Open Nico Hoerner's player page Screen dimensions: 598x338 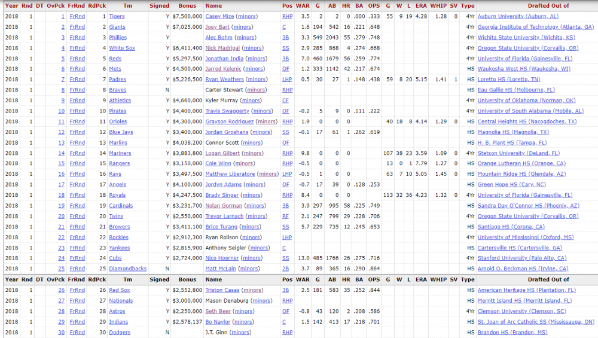pyautogui.click(x=221, y=258)
